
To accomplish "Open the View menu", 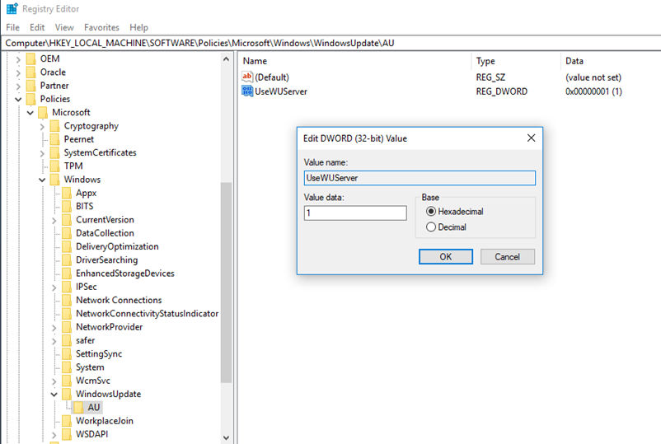I will click(64, 27).
